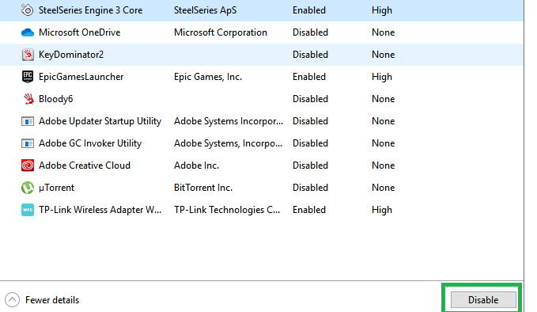Click the KeyDominator2 app icon
The width and height of the screenshot is (537, 312).
coord(28,55)
